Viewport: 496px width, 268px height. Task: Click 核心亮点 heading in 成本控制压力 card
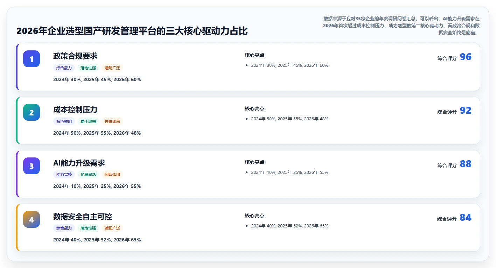coord(254,108)
